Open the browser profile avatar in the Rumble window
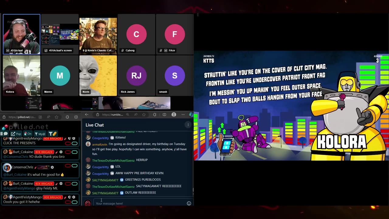The image size is (389, 219). pos(174,115)
